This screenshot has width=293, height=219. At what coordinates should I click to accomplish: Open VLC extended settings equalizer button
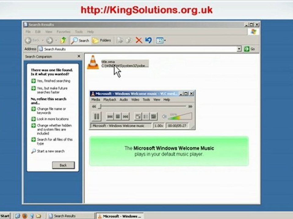point(154,116)
